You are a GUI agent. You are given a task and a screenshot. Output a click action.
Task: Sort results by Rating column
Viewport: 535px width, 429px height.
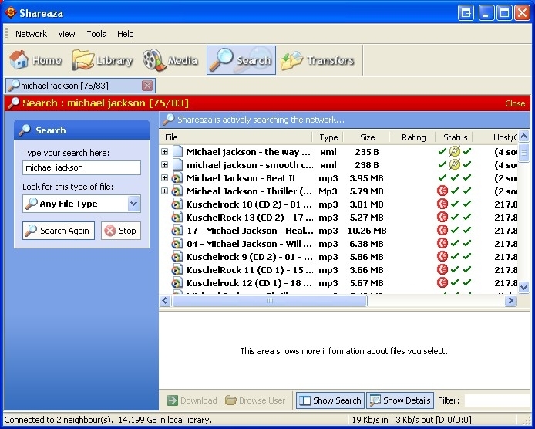pyautogui.click(x=413, y=137)
